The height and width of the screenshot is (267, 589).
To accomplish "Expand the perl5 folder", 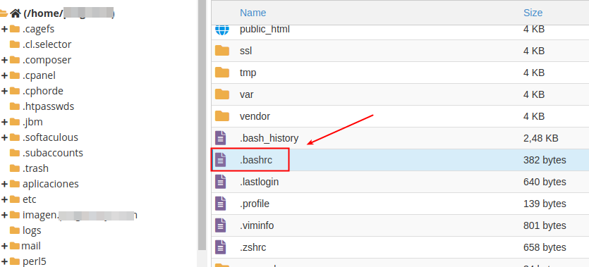I will pyautogui.click(x=4, y=261).
